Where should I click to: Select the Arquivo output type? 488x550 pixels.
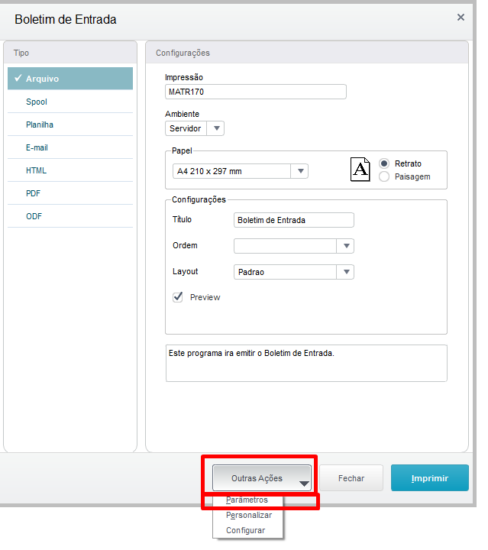point(70,78)
